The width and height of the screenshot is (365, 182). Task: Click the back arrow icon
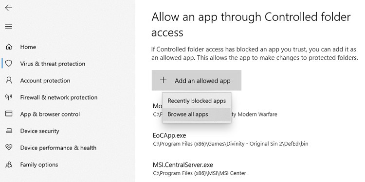click(x=9, y=8)
